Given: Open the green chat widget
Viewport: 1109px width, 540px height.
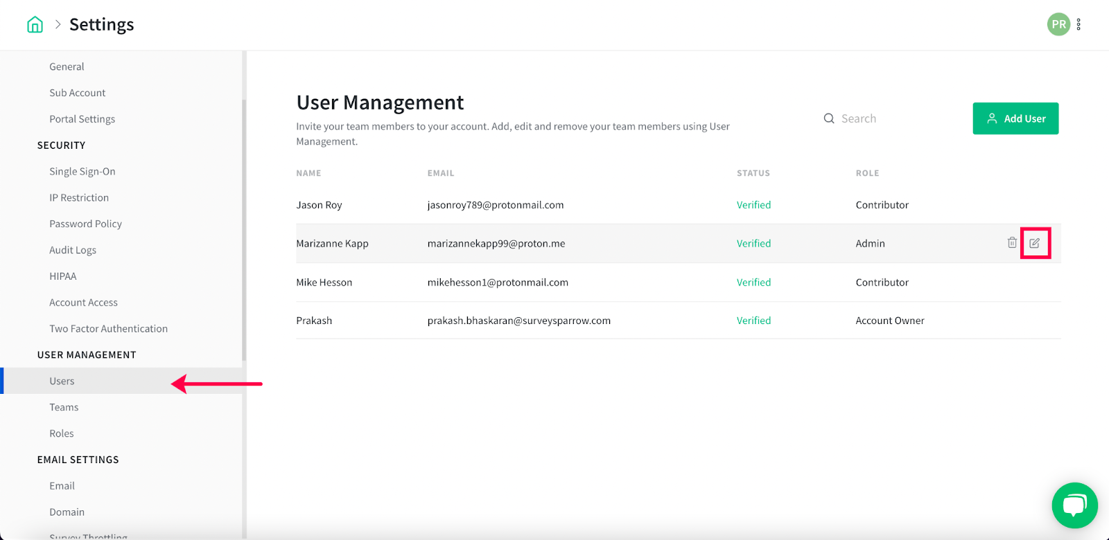Looking at the screenshot, I should tap(1074, 505).
